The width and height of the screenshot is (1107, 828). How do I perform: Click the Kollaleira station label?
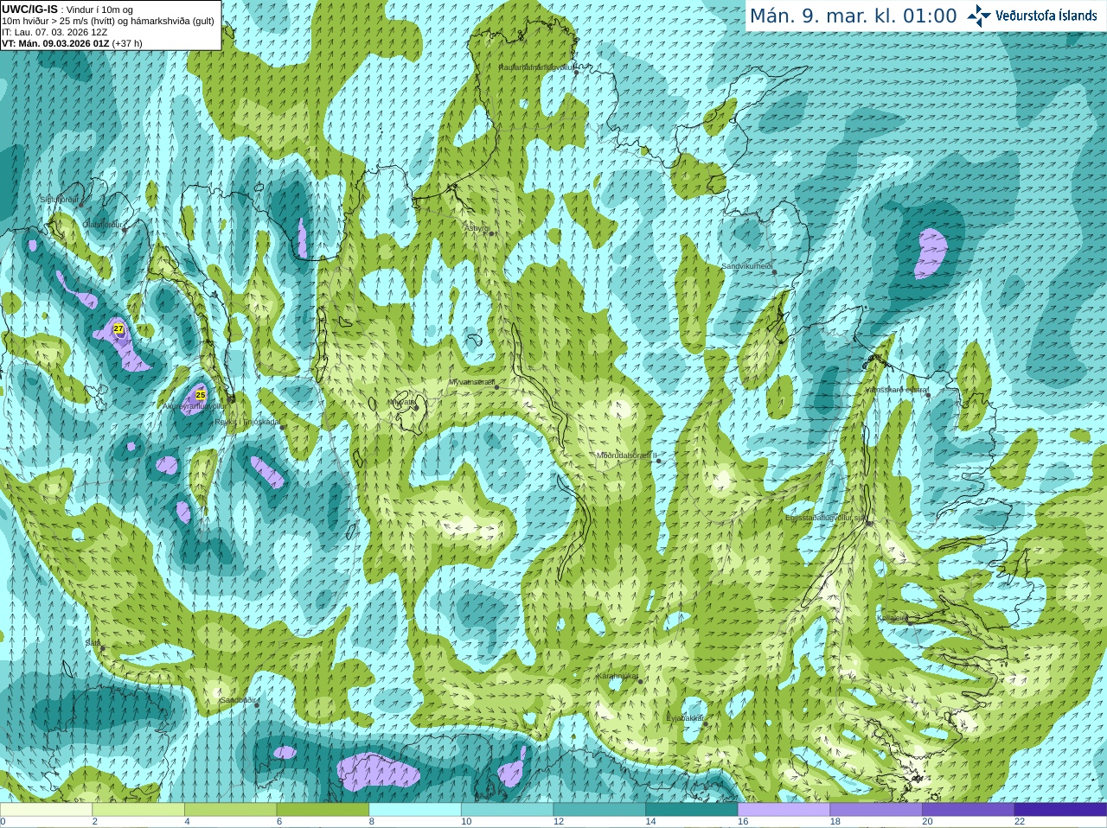[893, 618]
